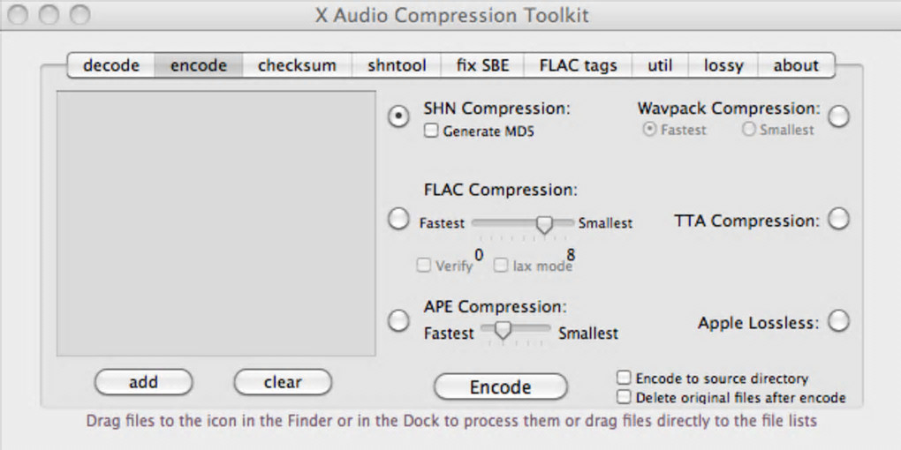The image size is (901, 450).
Task: Switch to the decode tab
Action: pyautogui.click(x=111, y=65)
